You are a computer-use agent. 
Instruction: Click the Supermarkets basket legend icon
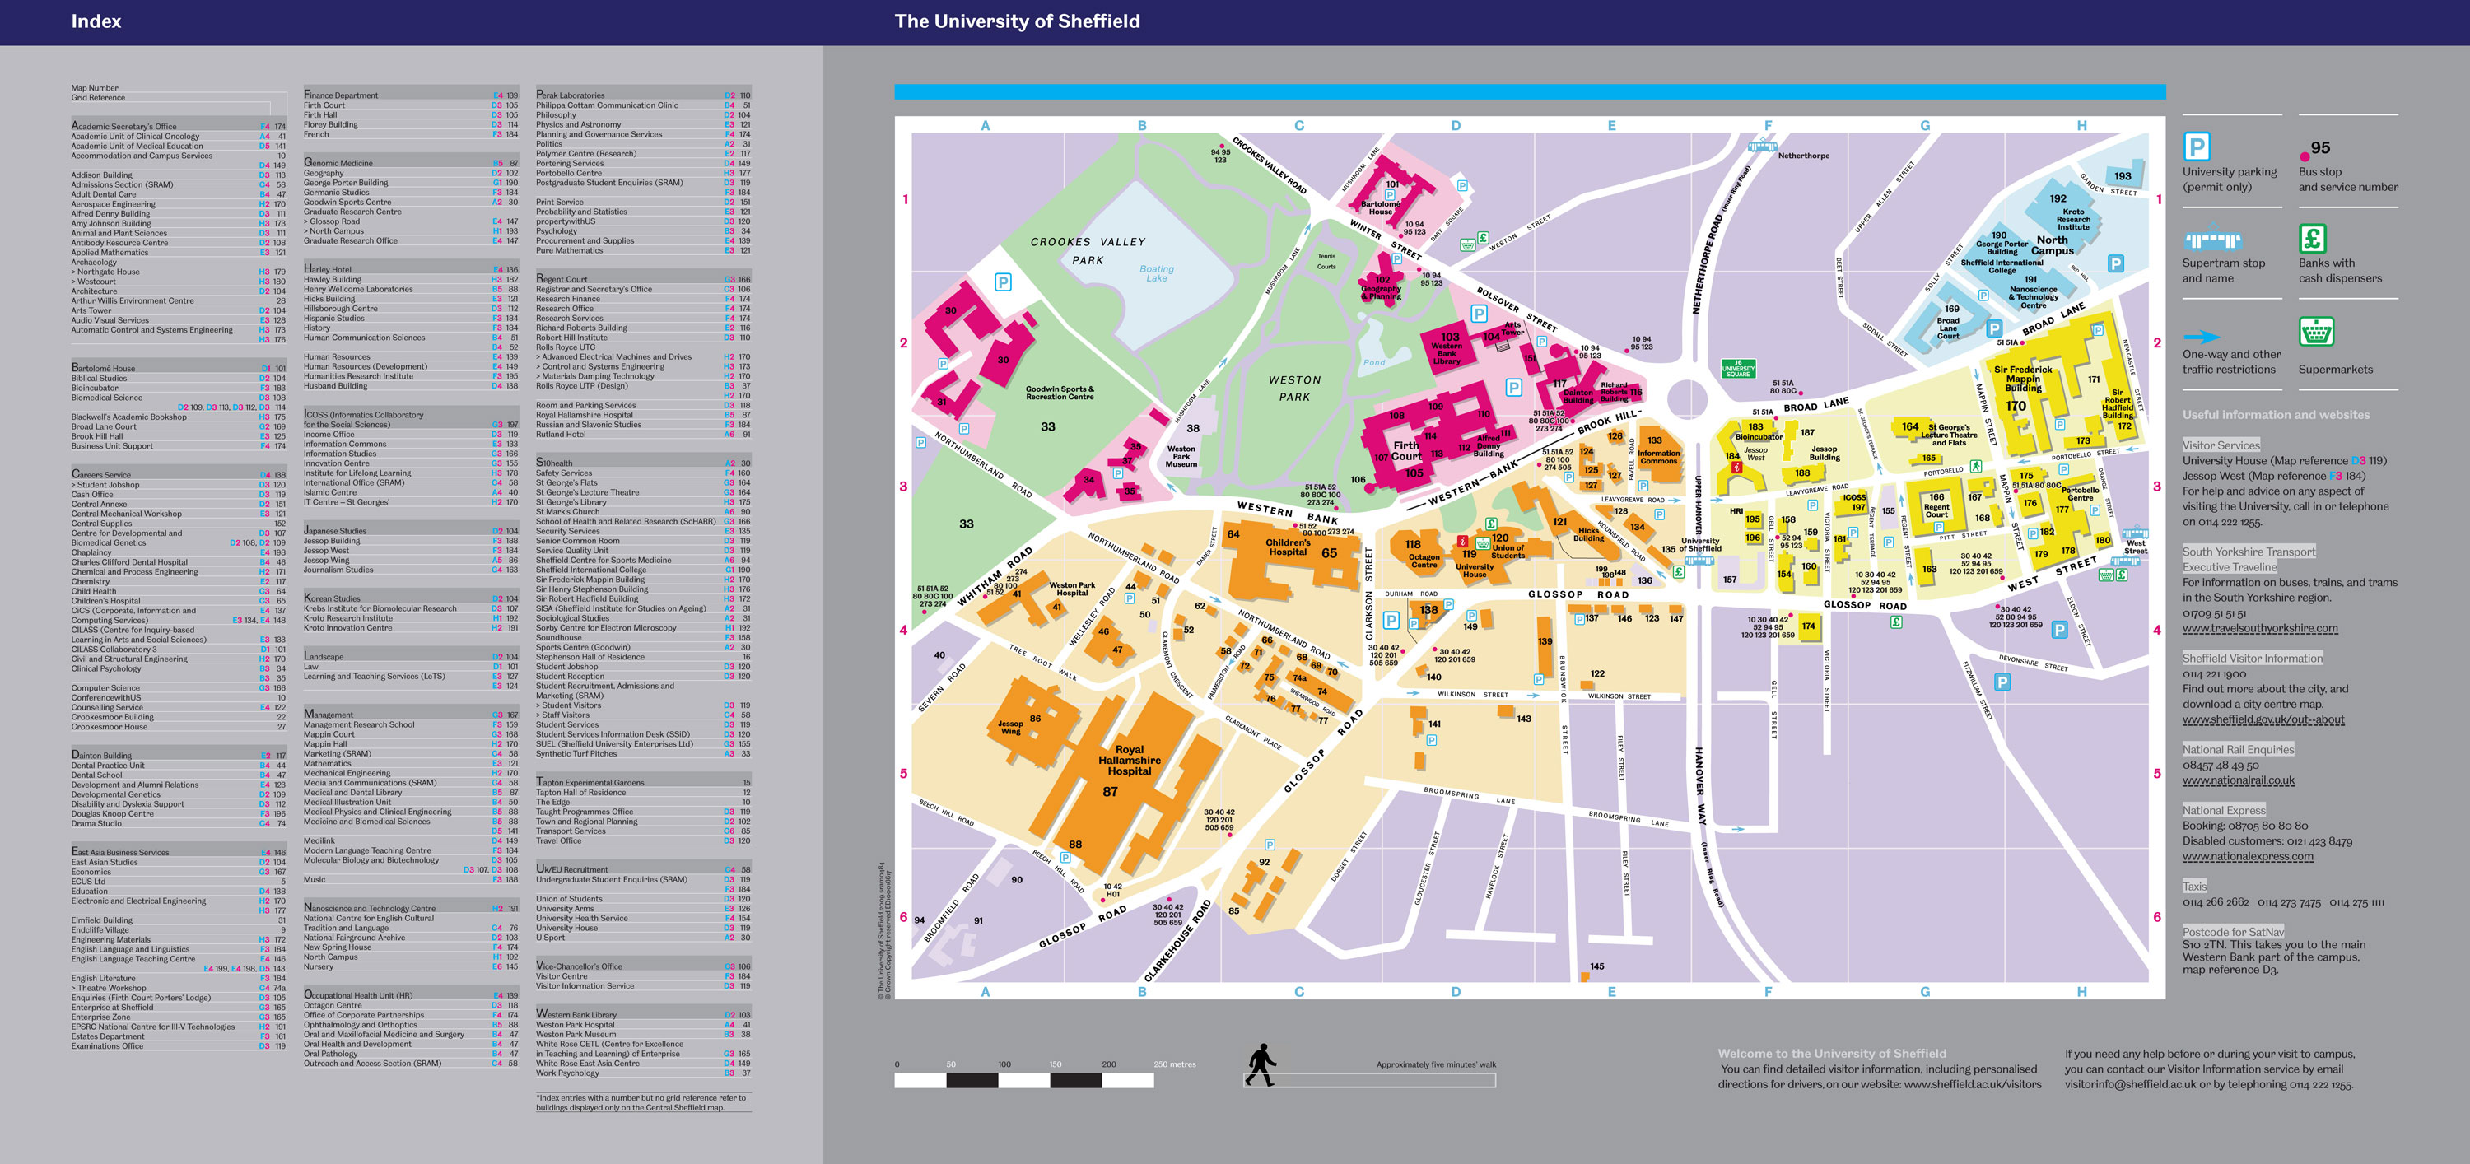pyautogui.click(x=2317, y=332)
